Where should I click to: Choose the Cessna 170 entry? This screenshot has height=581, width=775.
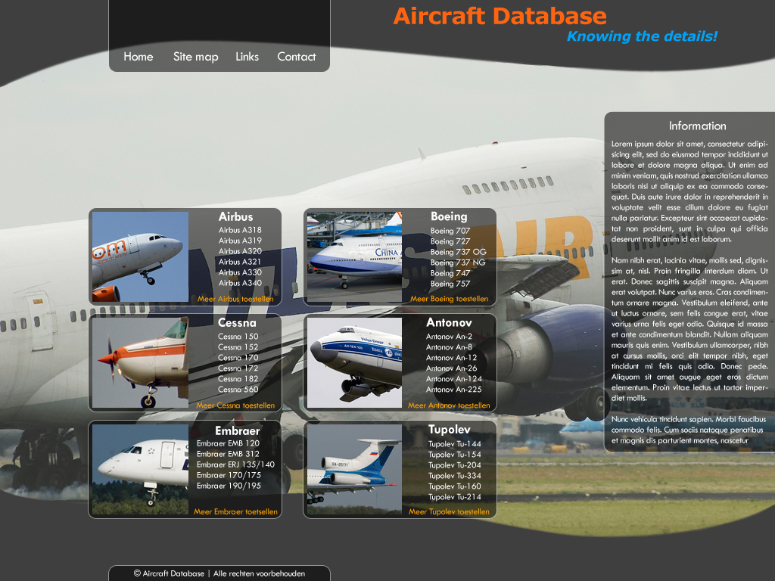(238, 358)
